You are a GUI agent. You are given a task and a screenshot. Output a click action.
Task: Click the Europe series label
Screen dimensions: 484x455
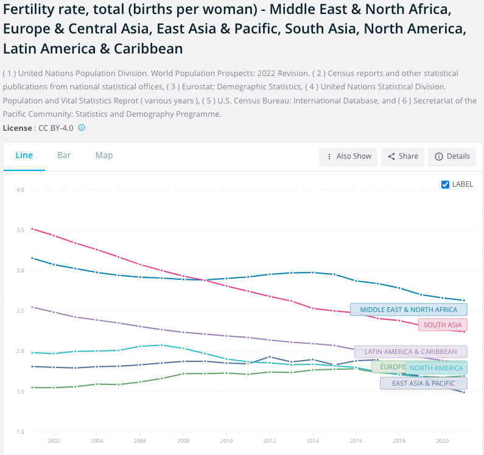point(388,367)
